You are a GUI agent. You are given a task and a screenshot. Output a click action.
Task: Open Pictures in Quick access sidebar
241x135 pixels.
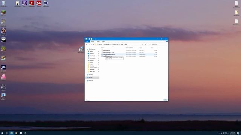[x=92, y=60]
